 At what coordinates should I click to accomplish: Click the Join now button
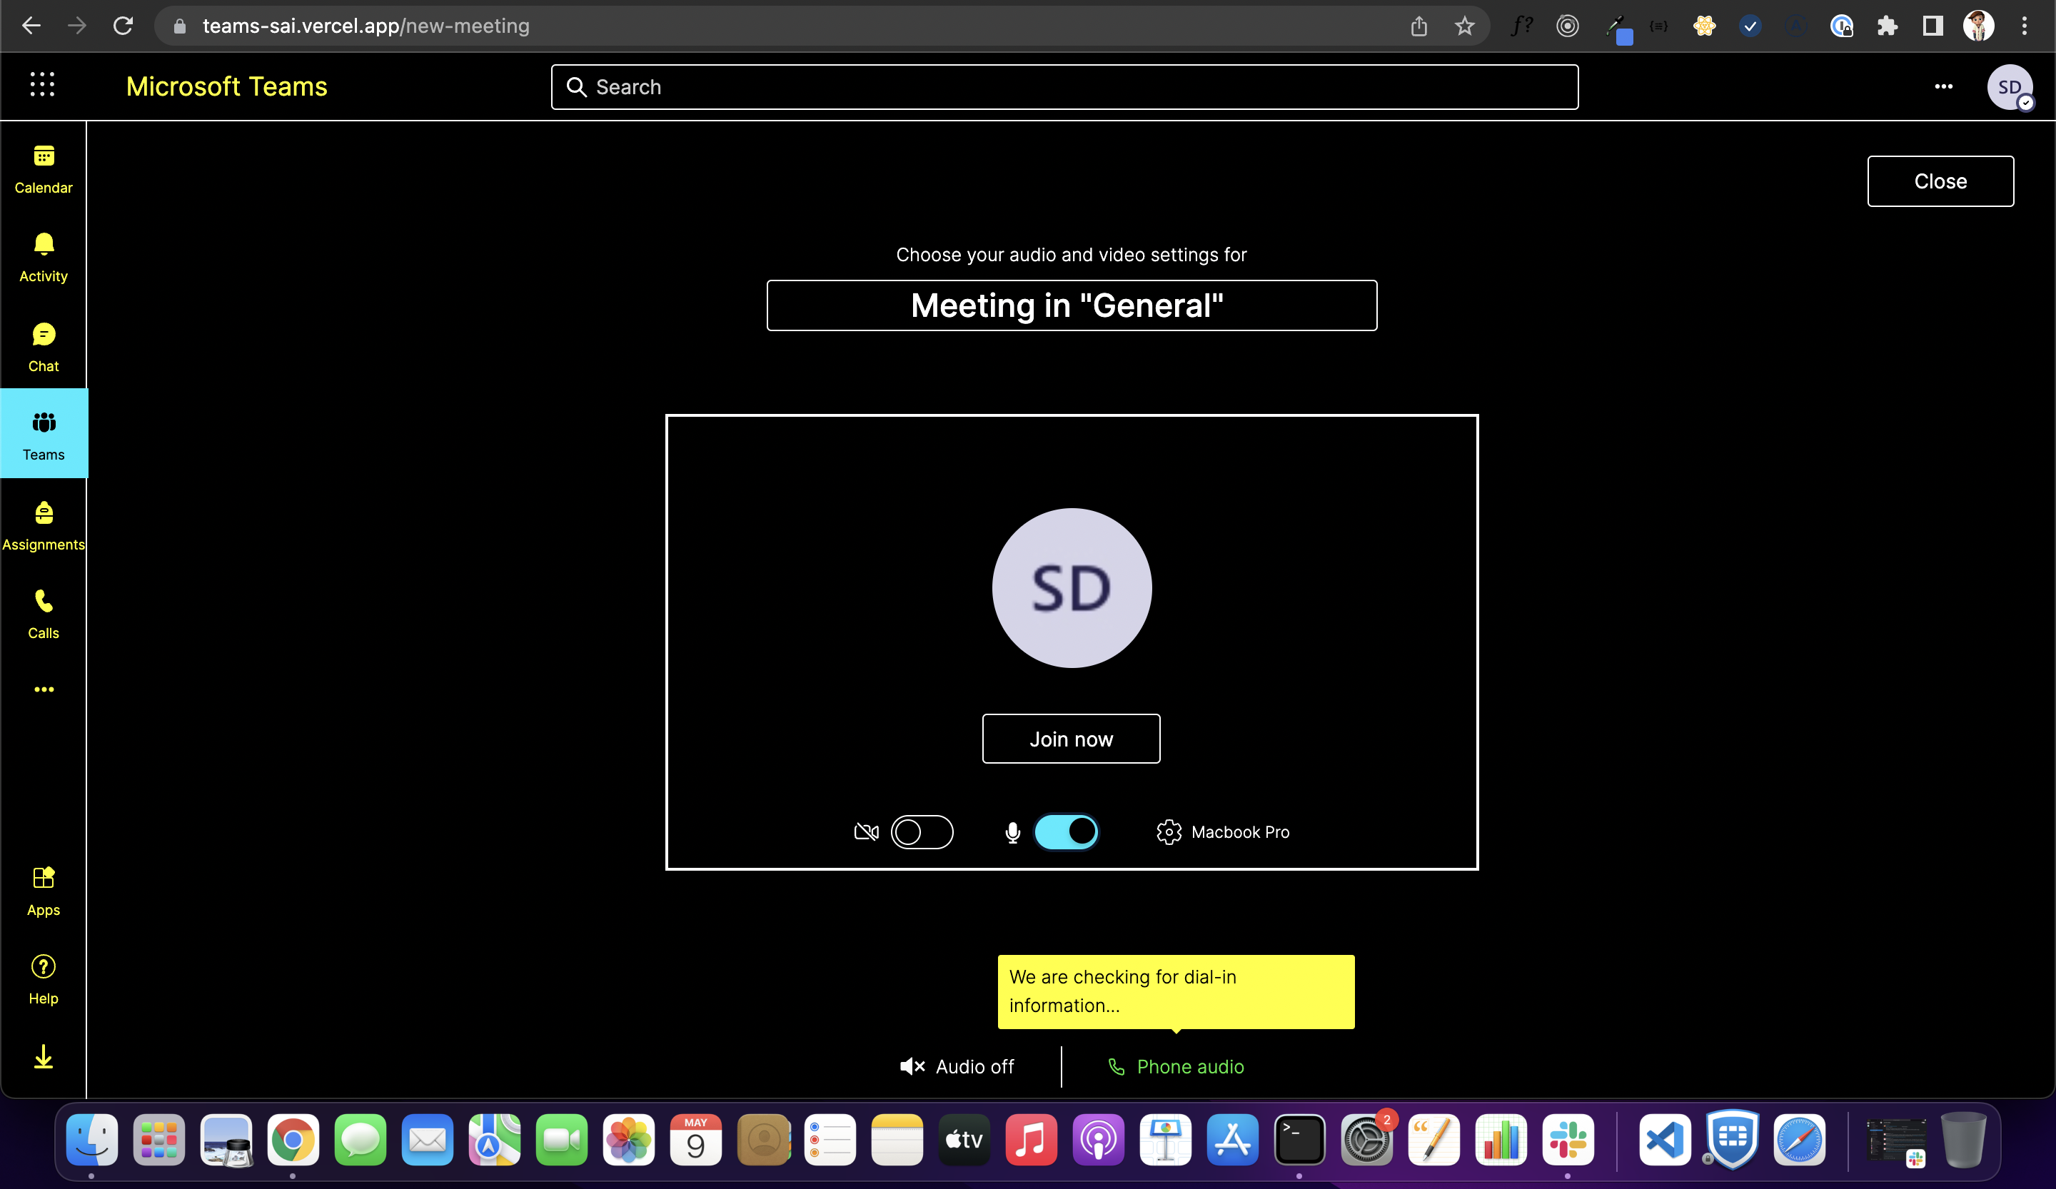[1070, 739]
